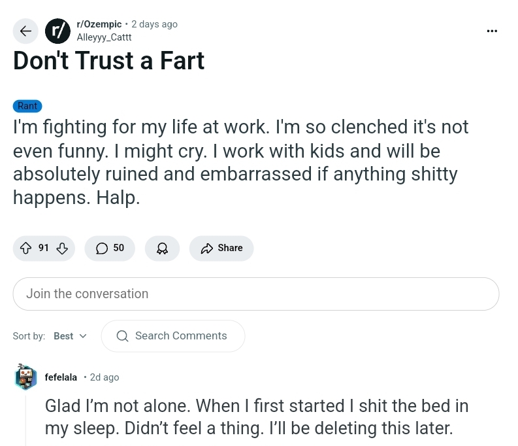Viewport: 518px width, 446px height.
Task: Open Alleyyy_Cattt user profile
Action: click(104, 37)
